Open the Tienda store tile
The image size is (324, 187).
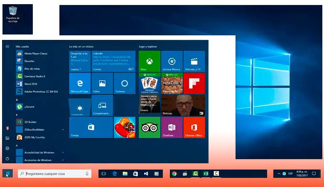pyautogui.click(x=91, y=127)
